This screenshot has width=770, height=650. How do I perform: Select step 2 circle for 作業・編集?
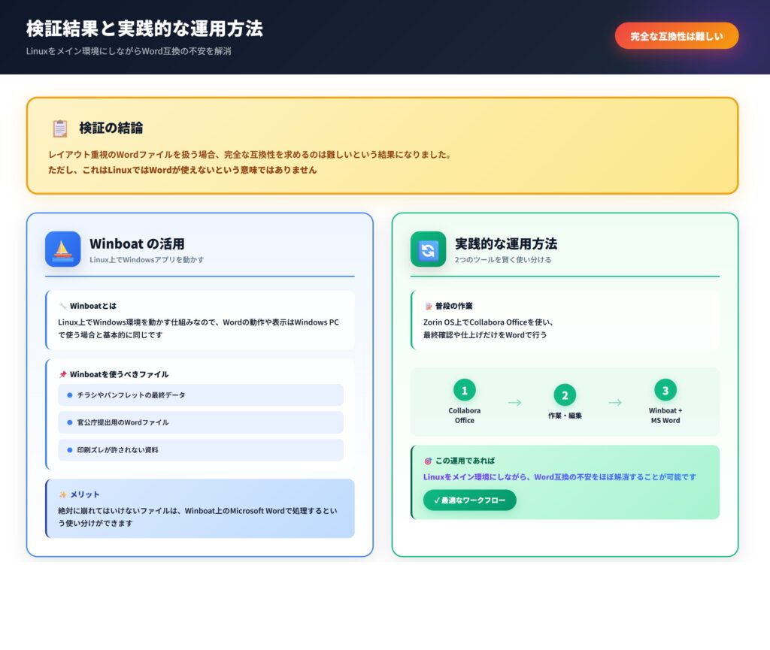coord(565,395)
